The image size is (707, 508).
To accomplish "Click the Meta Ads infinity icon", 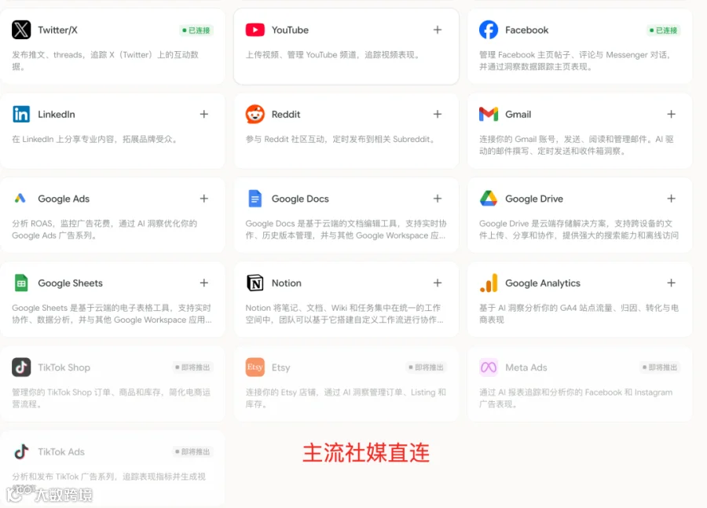I will tap(489, 367).
